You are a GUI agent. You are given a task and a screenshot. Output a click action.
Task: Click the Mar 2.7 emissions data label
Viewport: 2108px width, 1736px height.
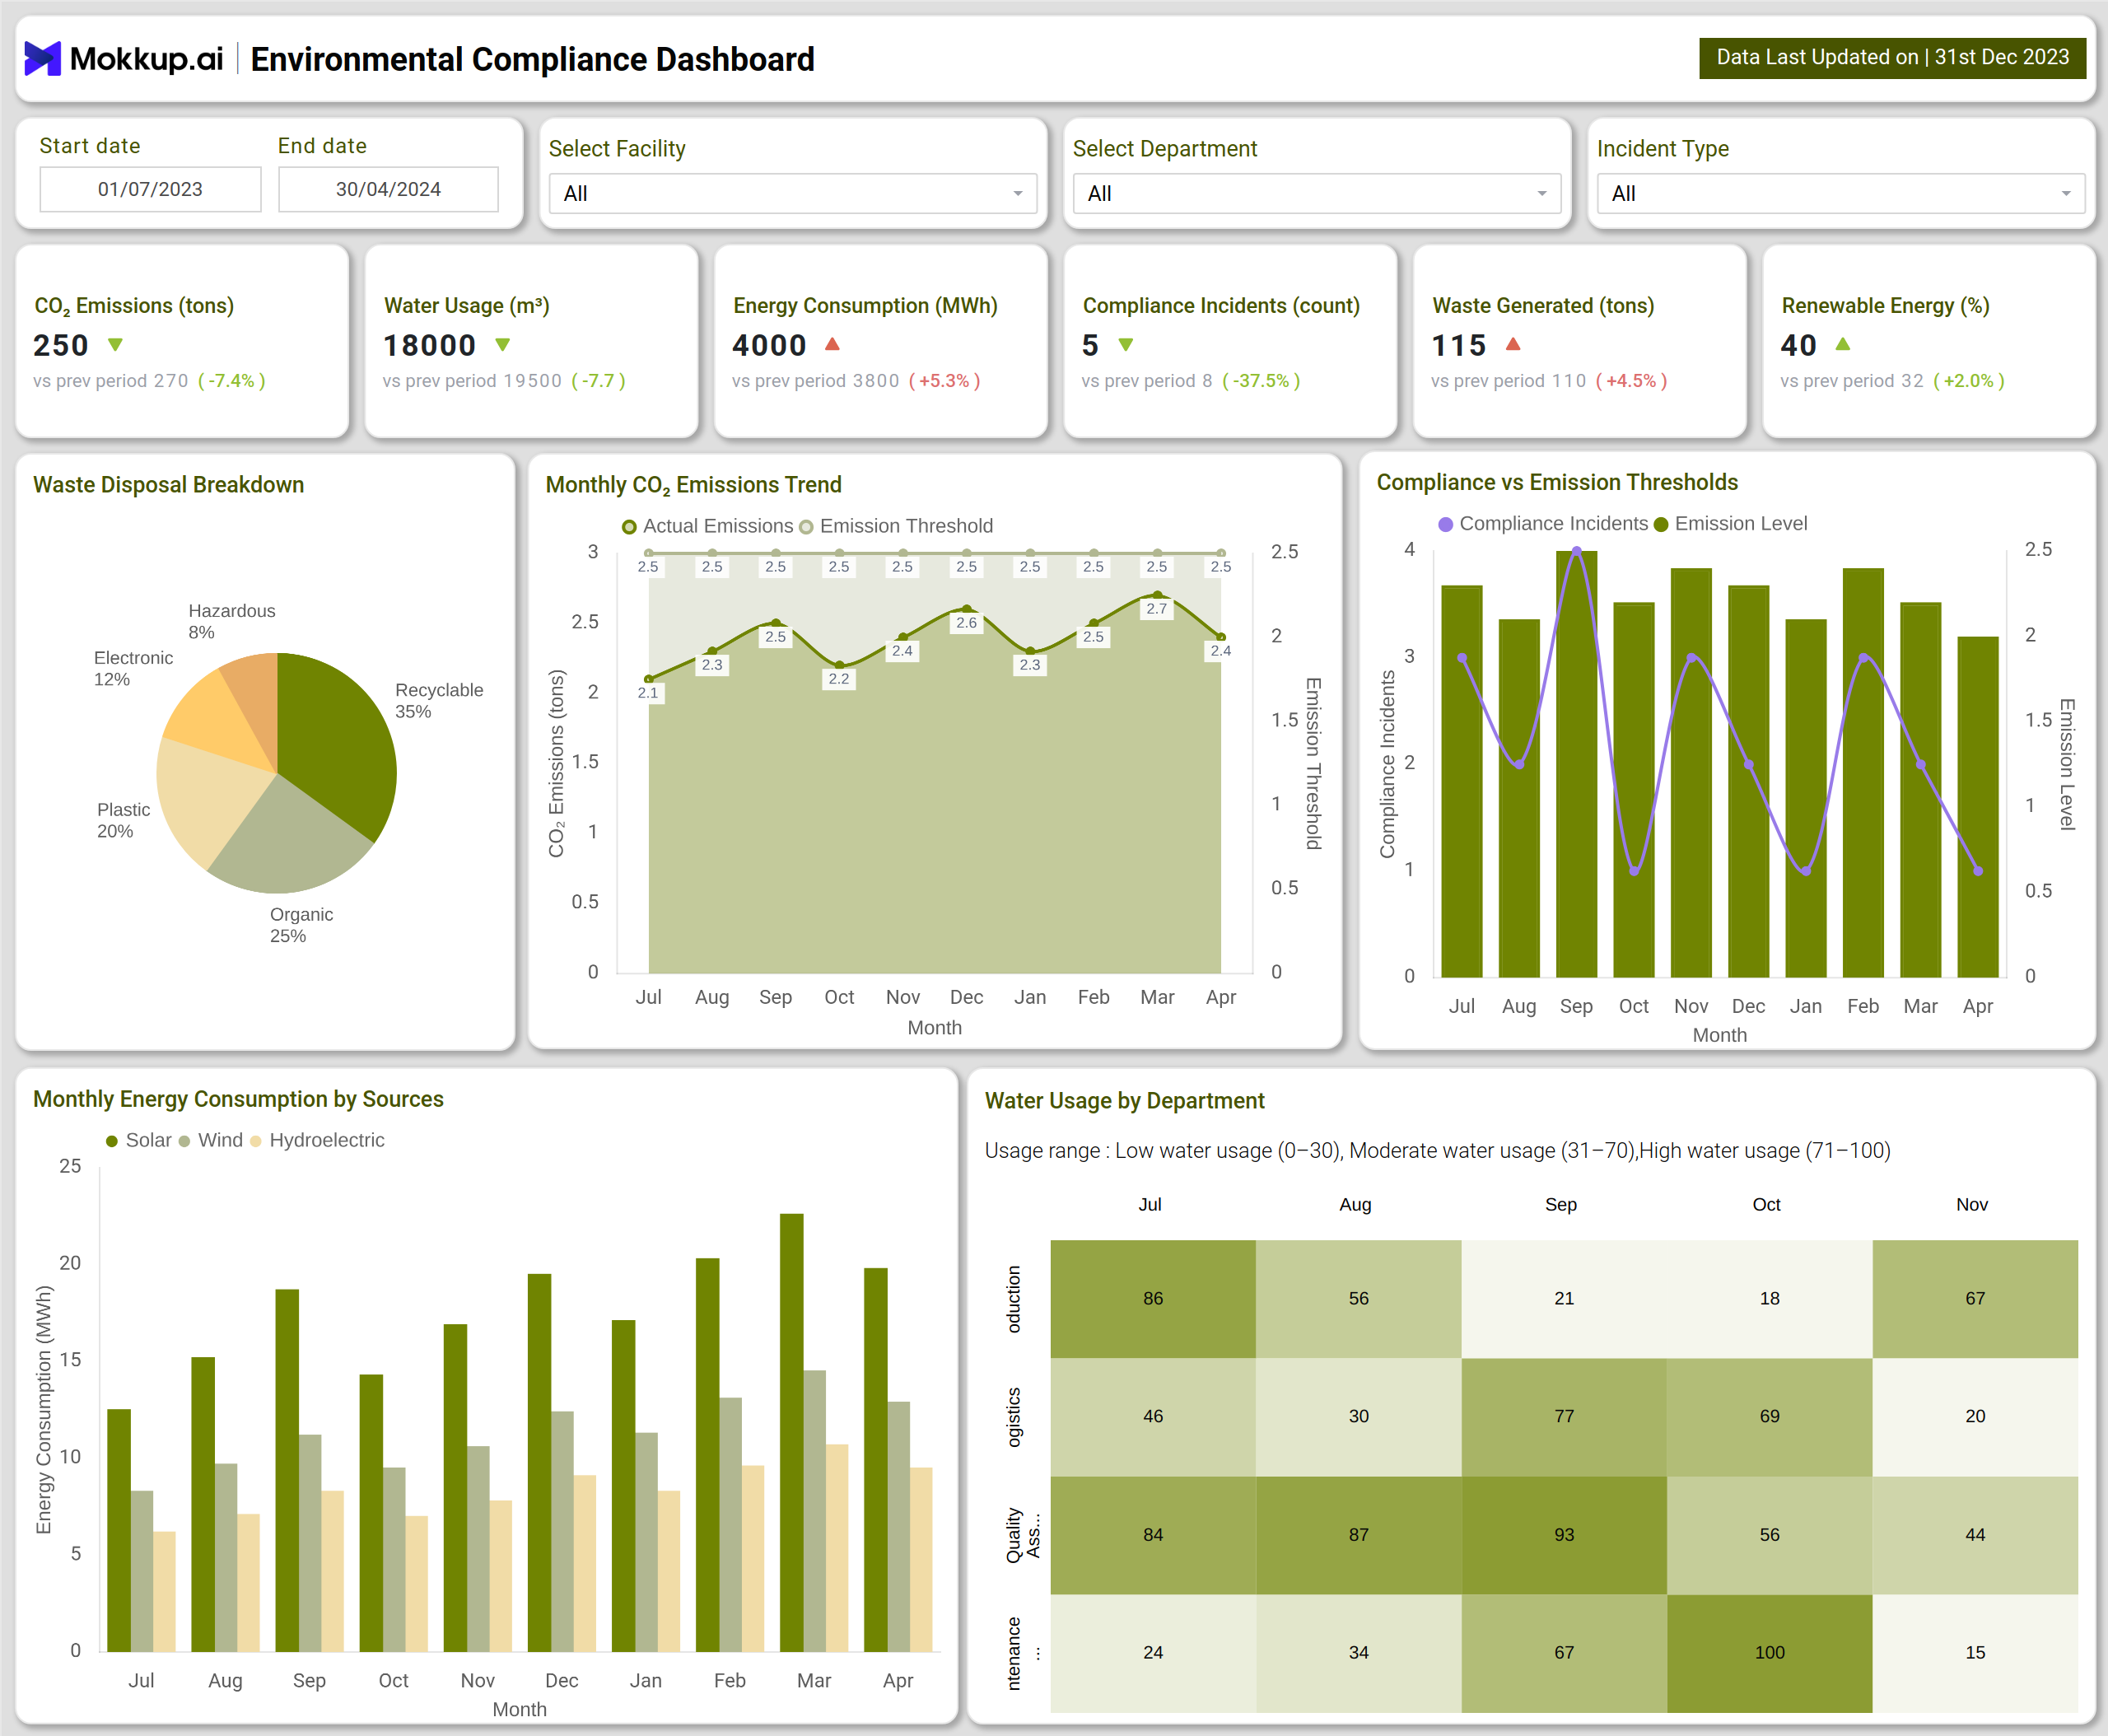1157,609
